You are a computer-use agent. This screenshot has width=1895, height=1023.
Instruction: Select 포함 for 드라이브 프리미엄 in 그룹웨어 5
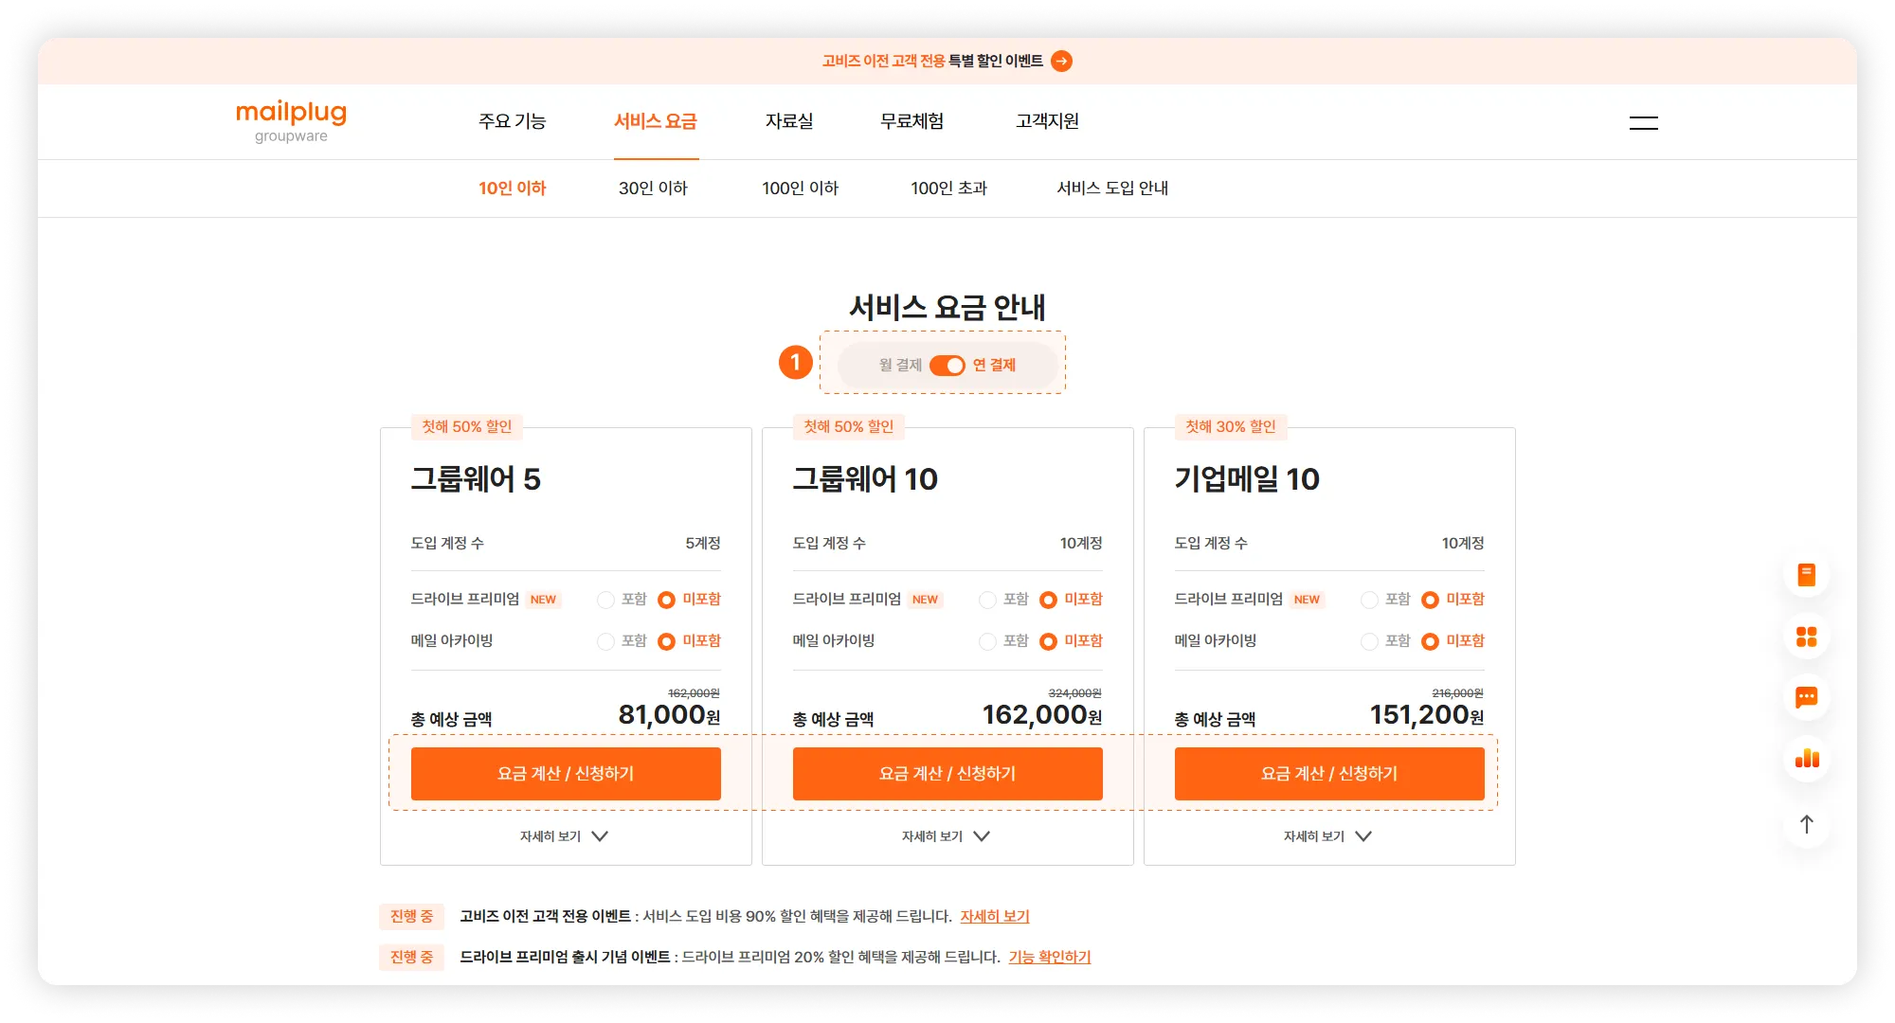[x=606, y=600]
